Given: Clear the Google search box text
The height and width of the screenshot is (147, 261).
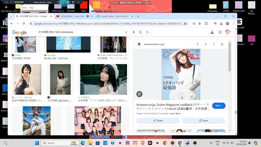Looking at the screenshot, I should click(x=126, y=32).
